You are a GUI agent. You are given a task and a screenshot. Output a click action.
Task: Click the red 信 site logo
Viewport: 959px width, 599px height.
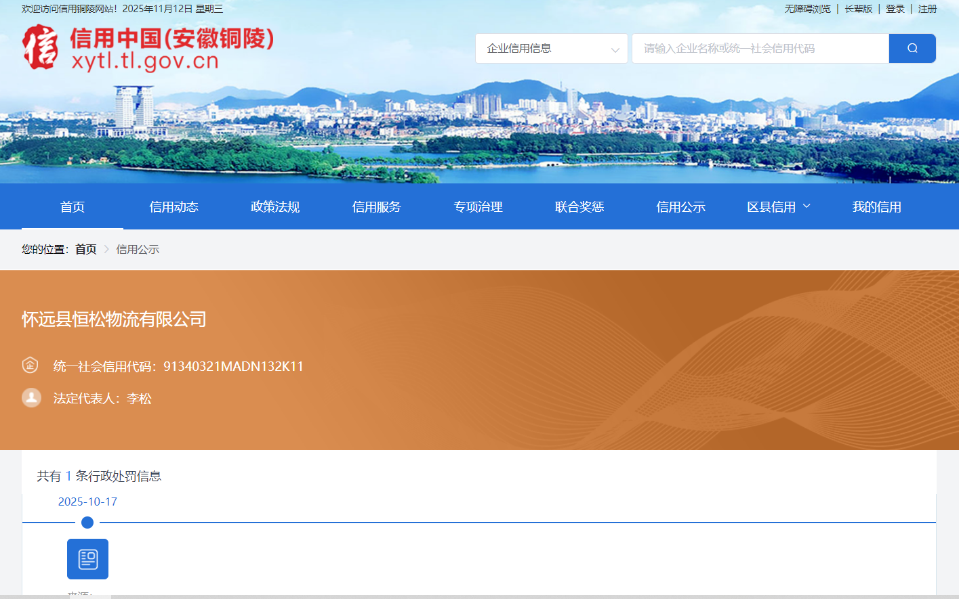[40, 47]
